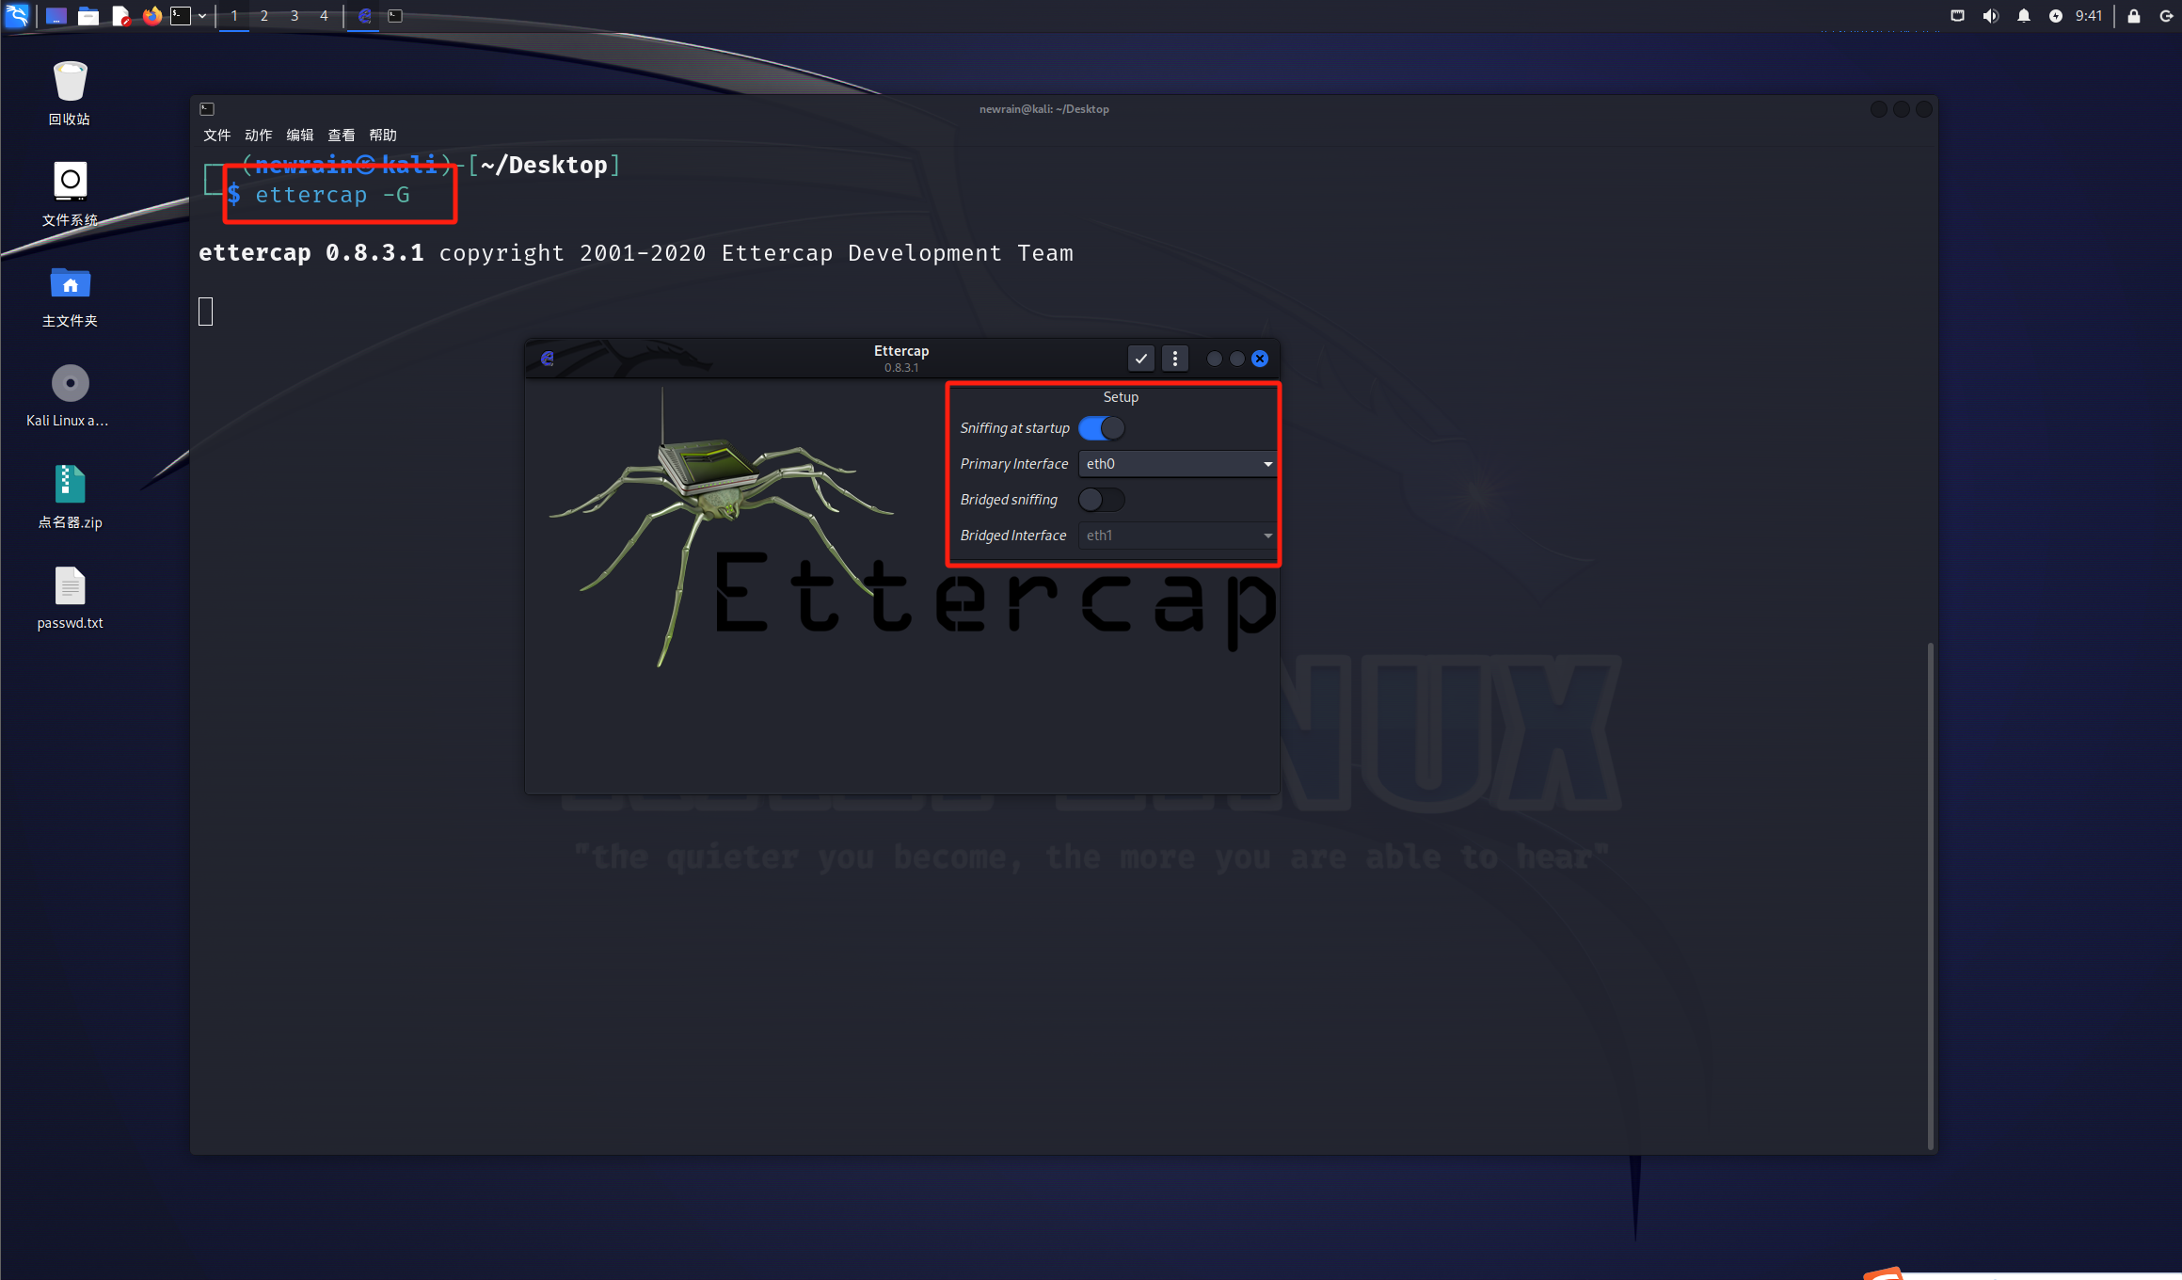
Task: Toggle the Sniffing at startup switch
Action: (x=1101, y=428)
